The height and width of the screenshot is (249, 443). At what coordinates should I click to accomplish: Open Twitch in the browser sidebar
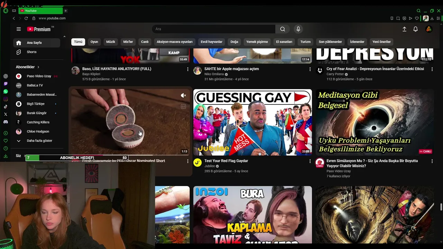pyautogui.click(x=6, y=84)
